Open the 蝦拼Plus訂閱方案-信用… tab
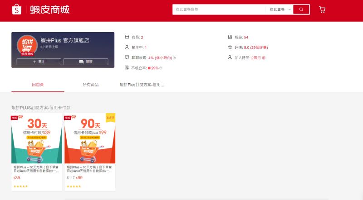The width and height of the screenshot is (363, 200). (142, 85)
